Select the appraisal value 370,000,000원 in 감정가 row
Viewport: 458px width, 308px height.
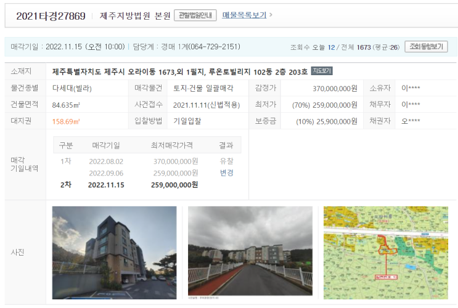tap(335, 88)
